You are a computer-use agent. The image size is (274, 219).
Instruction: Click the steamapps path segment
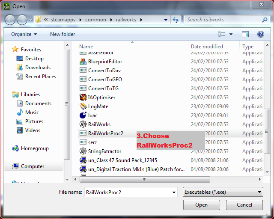63,20
